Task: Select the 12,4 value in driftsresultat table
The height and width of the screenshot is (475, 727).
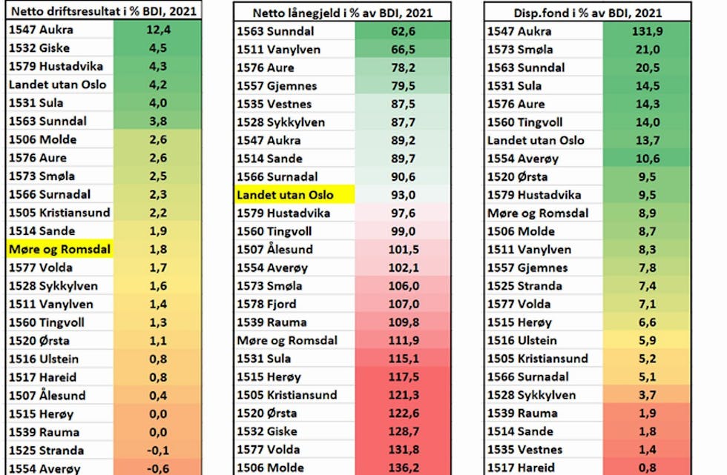Action: click(x=157, y=30)
